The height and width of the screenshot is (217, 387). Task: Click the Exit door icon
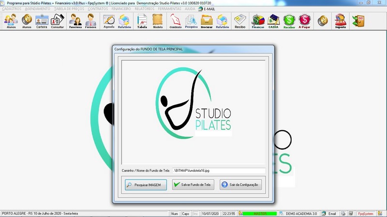click(x=358, y=21)
